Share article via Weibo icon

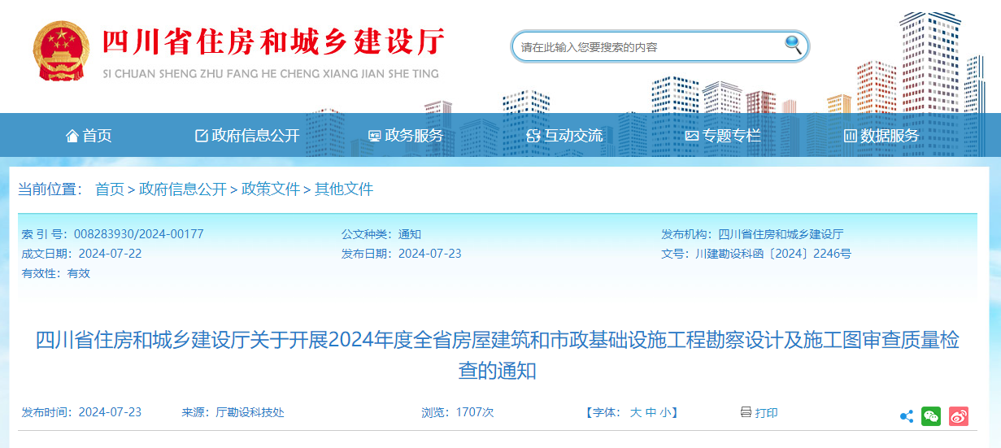click(959, 415)
